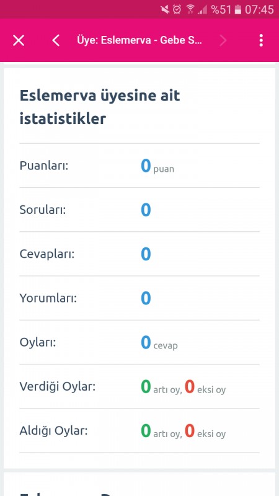Screen dimensions: 279x496
Task: Tap green artı oy count in Aldığı Oylar
Action: 146,430
